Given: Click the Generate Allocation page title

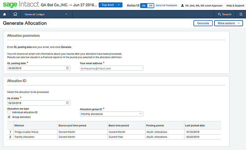Looking at the screenshot, I should [x=25, y=23].
